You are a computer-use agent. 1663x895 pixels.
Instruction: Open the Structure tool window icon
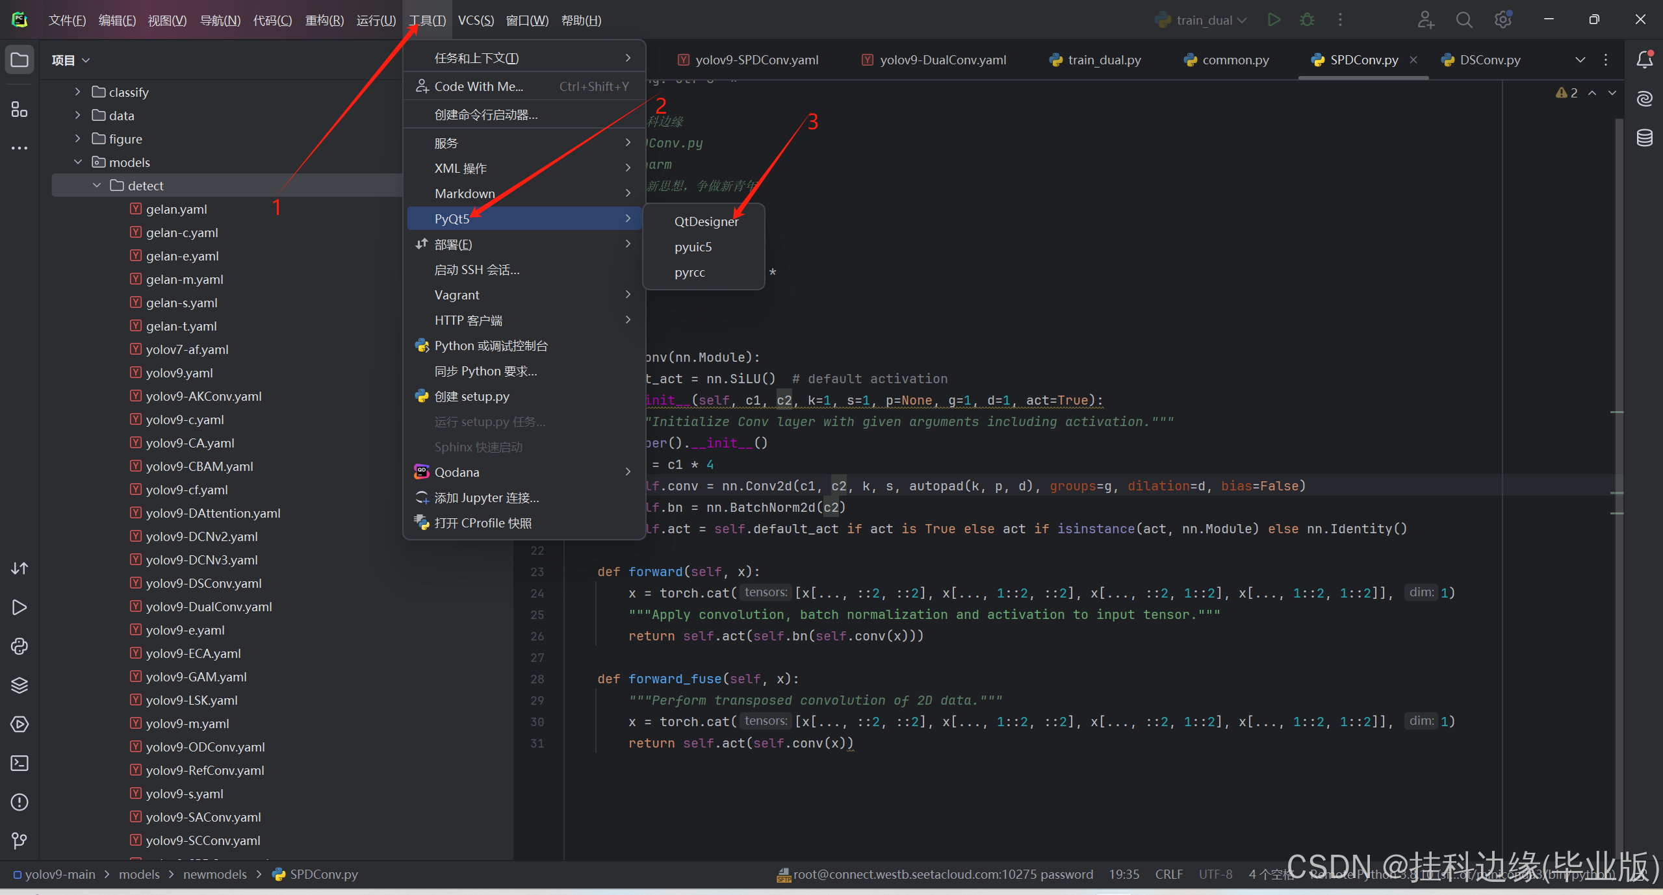[x=19, y=109]
